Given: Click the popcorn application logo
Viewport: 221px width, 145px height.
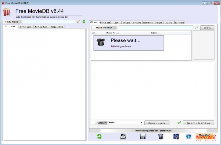Looking at the screenshot, I should [x=7, y=12].
